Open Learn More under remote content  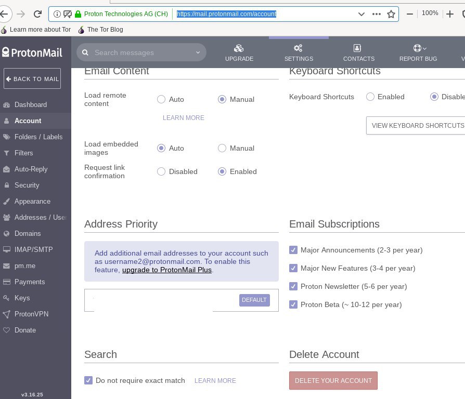point(183,118)
